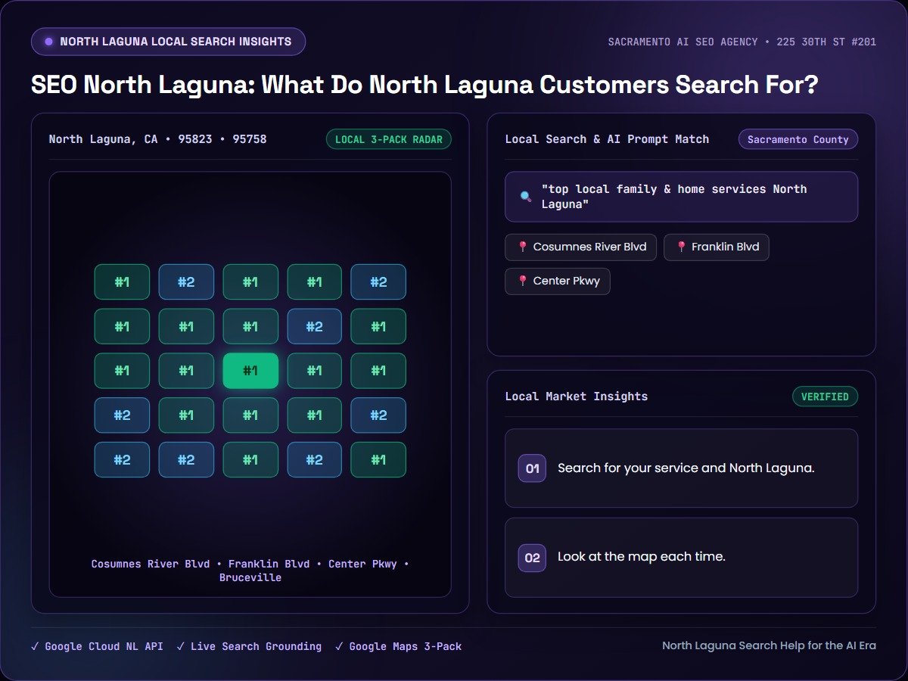Select the Cosumnes River Blvd chip
The height and width of the screenshot is (681, 908).
pos(580,247)
